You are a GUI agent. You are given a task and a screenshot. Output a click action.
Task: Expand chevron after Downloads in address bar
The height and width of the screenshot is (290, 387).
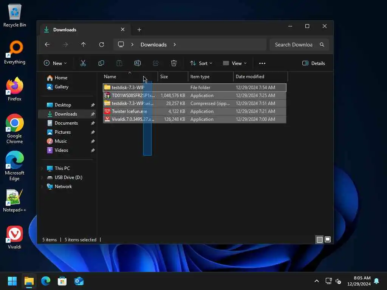(175, 45)
